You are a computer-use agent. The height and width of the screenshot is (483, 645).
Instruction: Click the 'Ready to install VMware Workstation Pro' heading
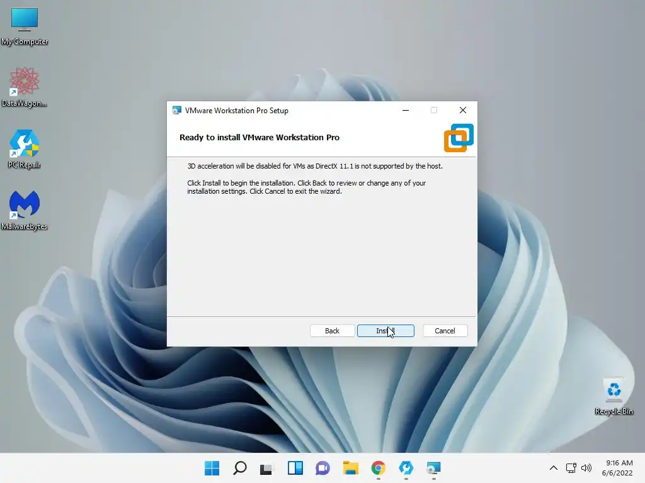[x=259, y=138]
